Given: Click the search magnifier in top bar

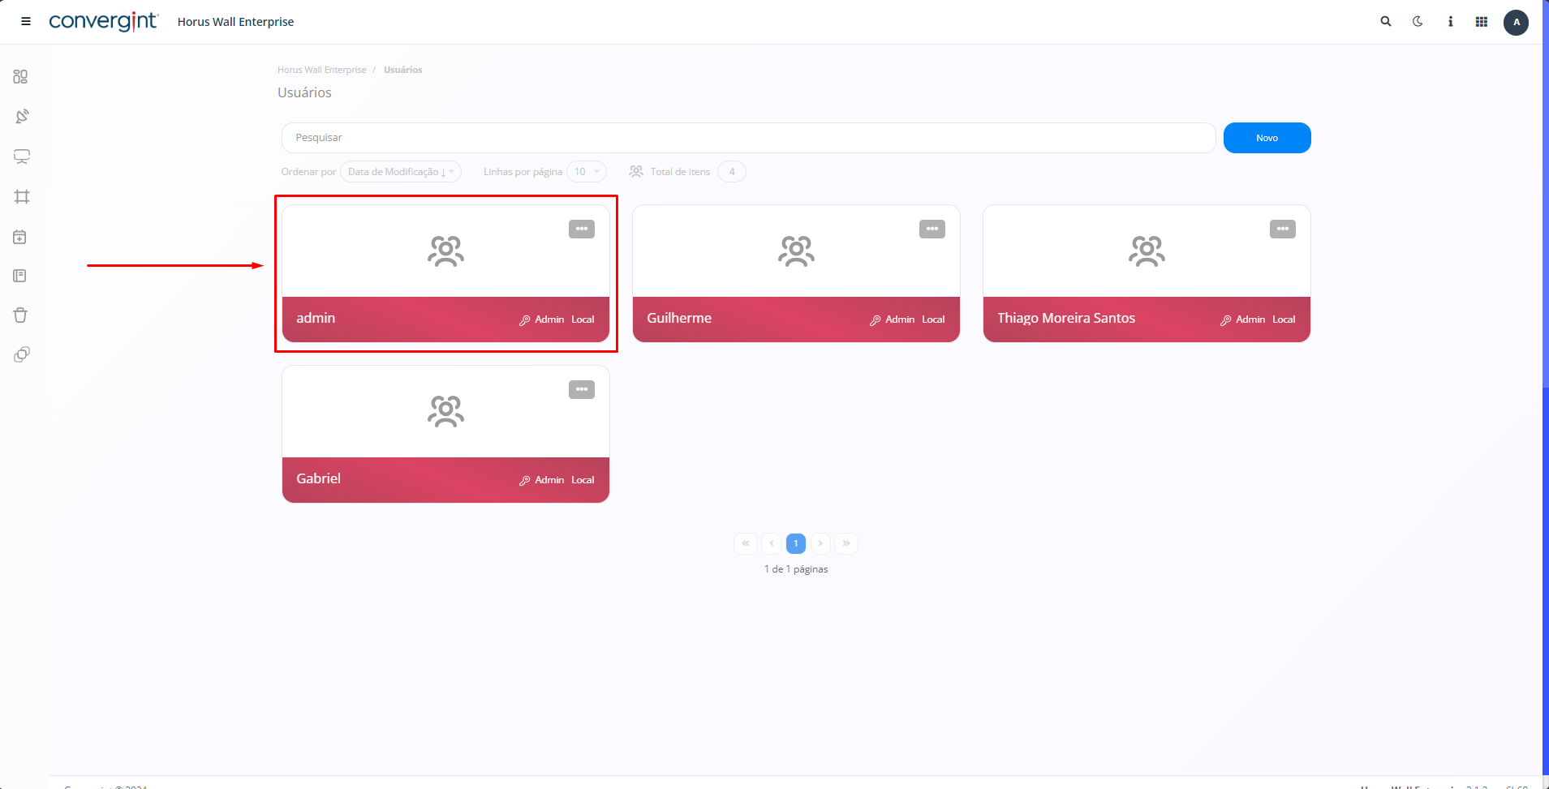Looking at the screenshot, I should pos(1386,22).
